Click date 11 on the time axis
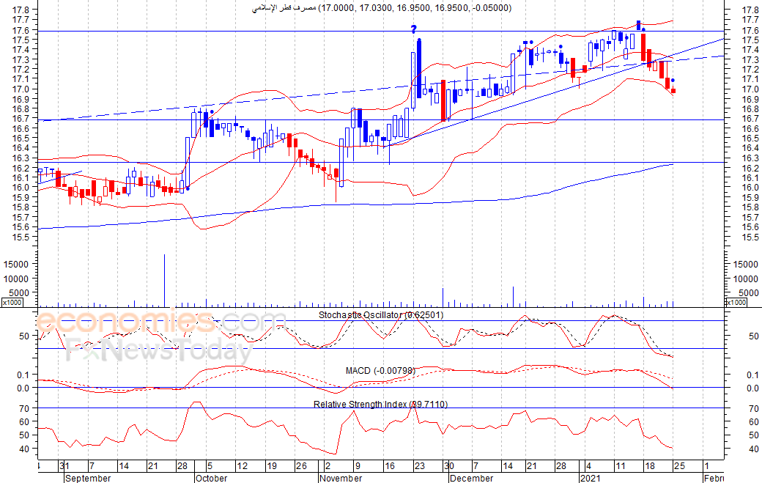 point(621,466)
